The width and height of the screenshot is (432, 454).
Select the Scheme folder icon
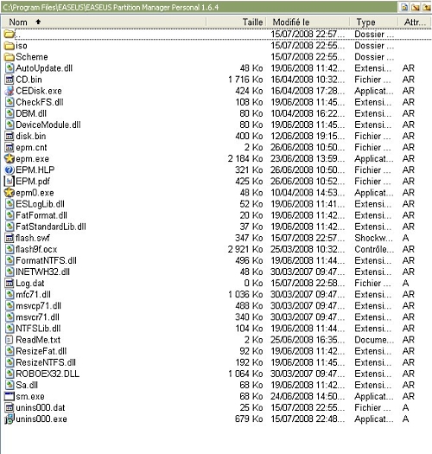(x=10, y=57)
